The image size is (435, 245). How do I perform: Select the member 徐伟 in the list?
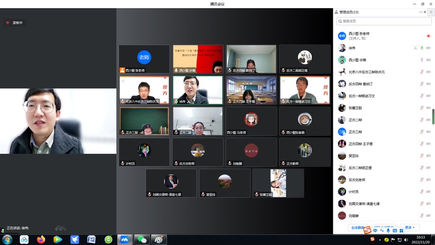click(x=384, y=48)
